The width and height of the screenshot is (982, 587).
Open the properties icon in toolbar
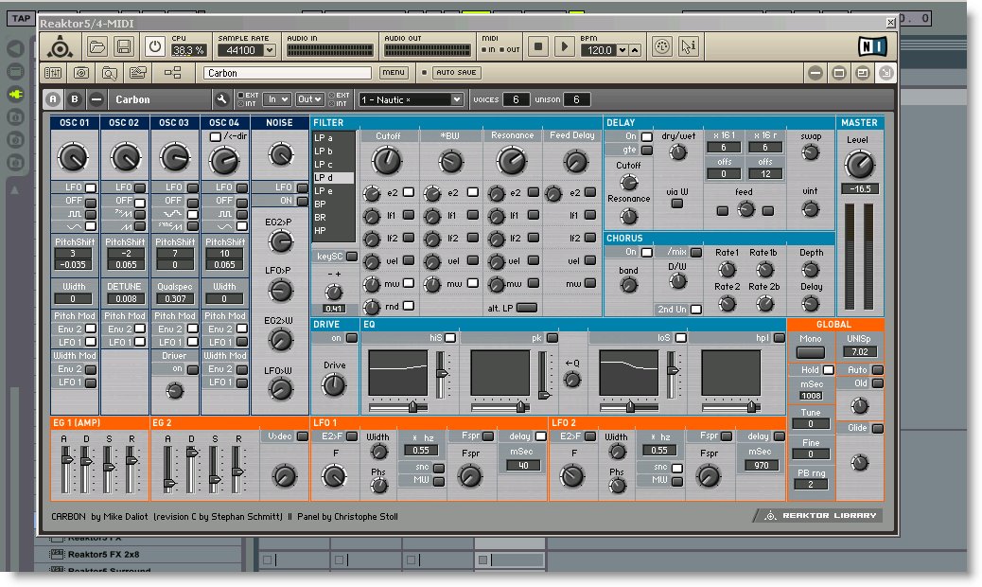138,73
